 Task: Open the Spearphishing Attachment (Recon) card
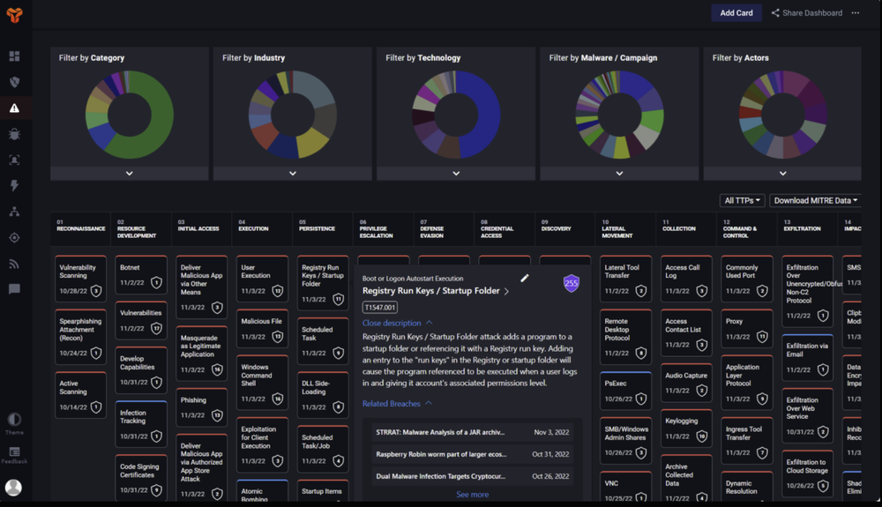(80, 336)
